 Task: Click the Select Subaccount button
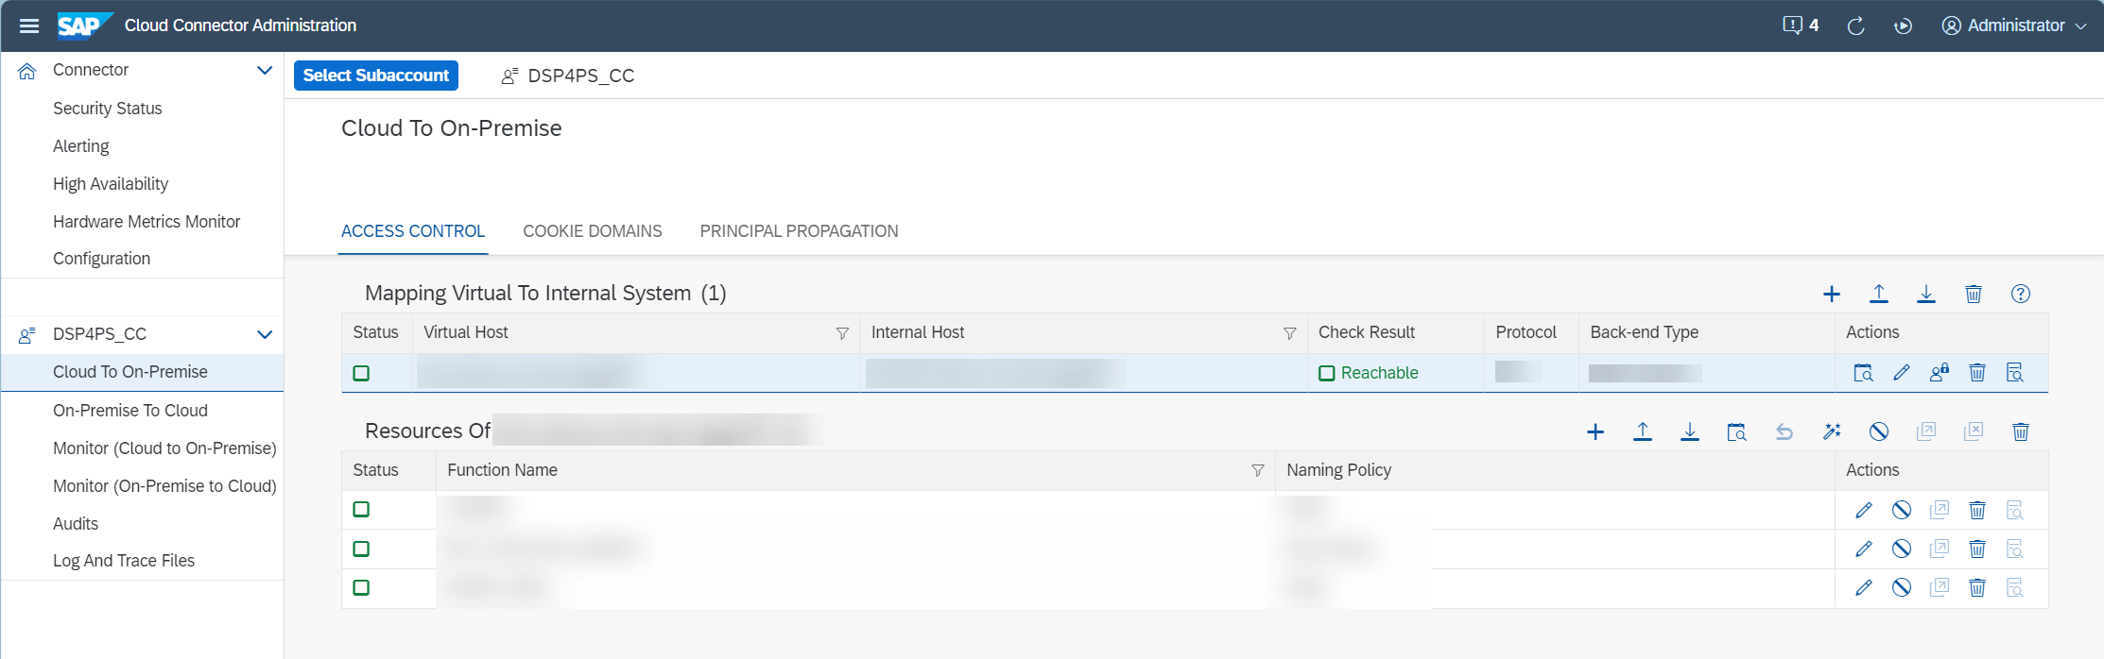point(376,76)
